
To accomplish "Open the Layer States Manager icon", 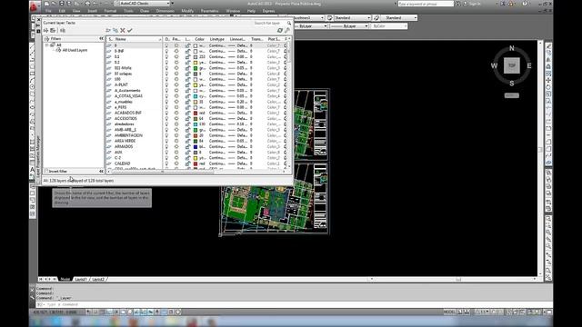I will click(63, 30).
